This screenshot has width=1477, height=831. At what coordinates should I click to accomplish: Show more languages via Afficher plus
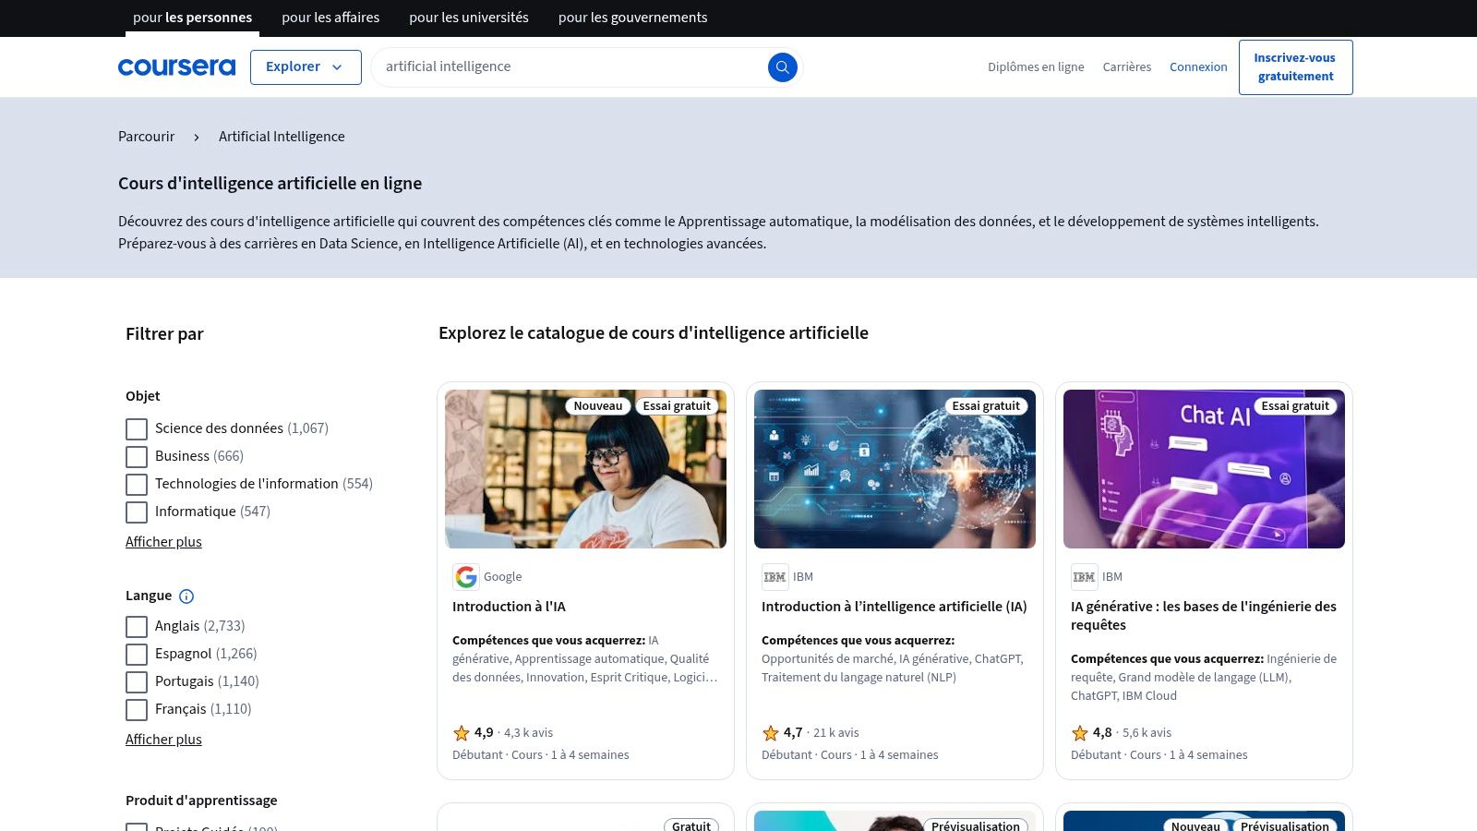point(163,740)
